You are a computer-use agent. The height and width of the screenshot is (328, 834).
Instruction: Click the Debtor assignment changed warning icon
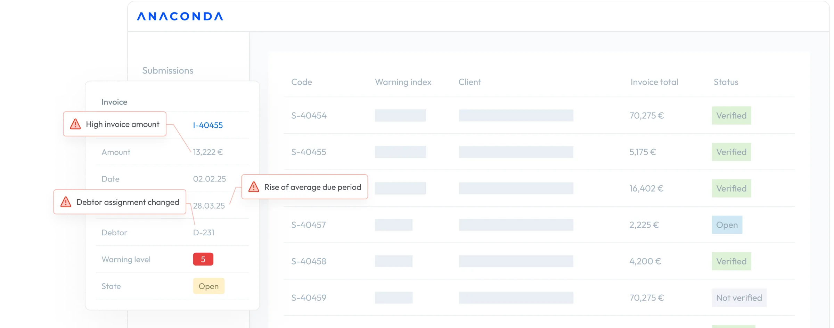(66, 202)
